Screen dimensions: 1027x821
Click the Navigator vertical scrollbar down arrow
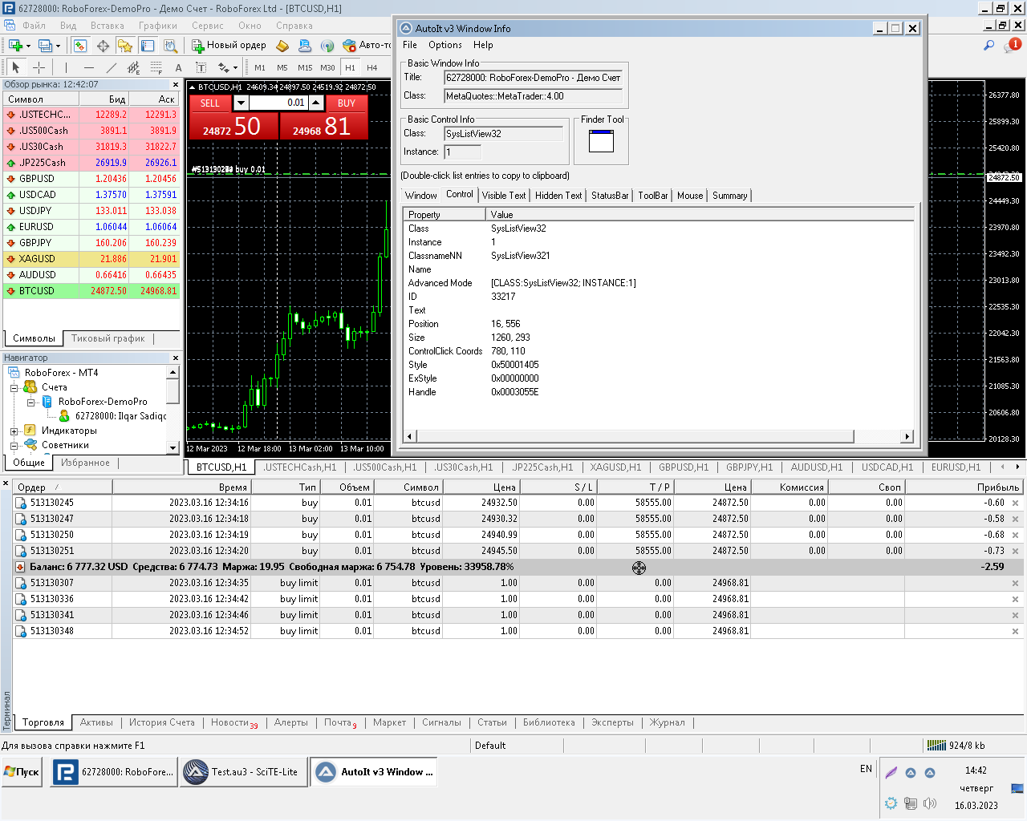[173, 448]
